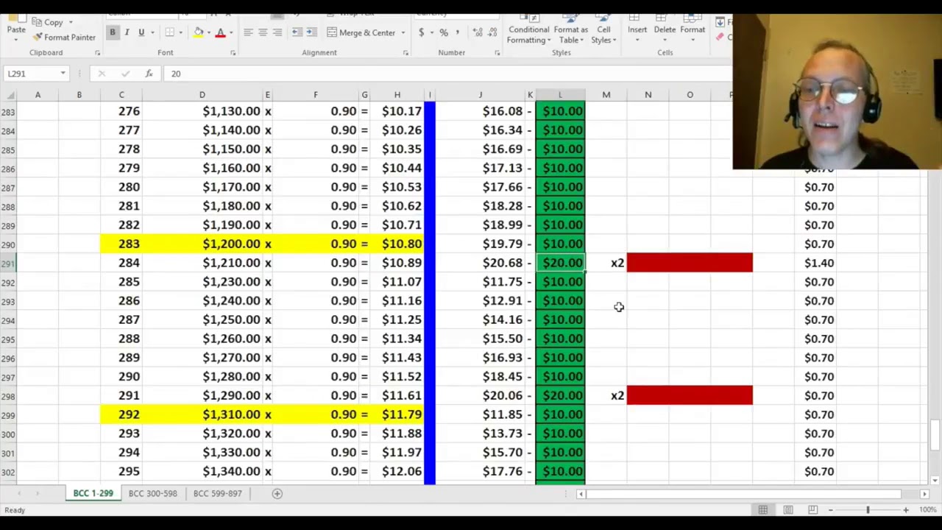Select cell with $1,200.00

click(202, 244)
